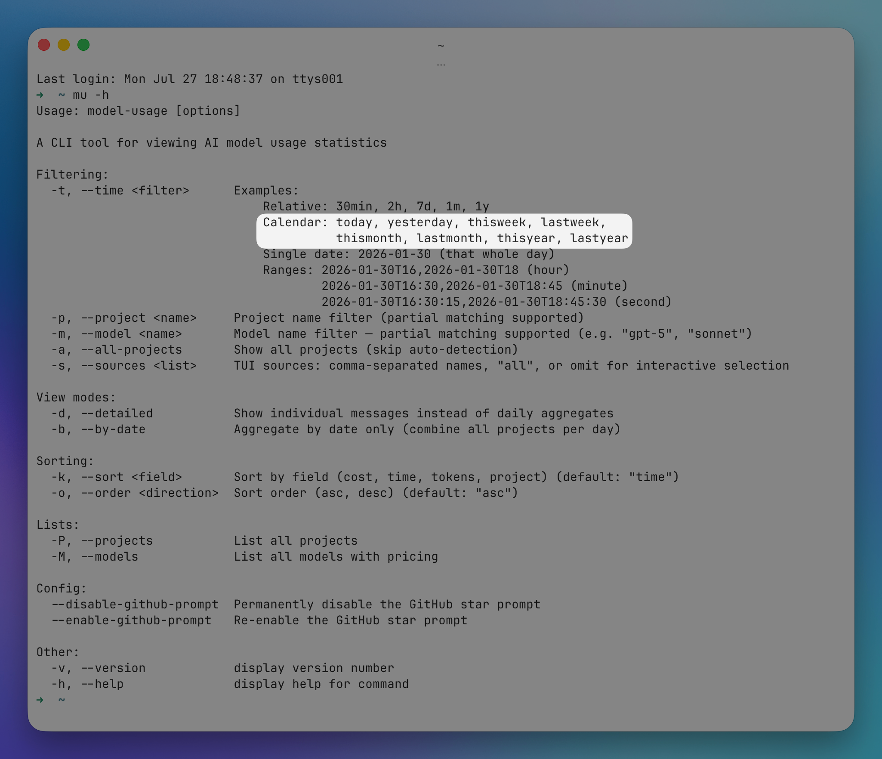Viewport: 882px width, 759px height.
Task: Click the 'View modes:' section heading
Action: (76, 398)
